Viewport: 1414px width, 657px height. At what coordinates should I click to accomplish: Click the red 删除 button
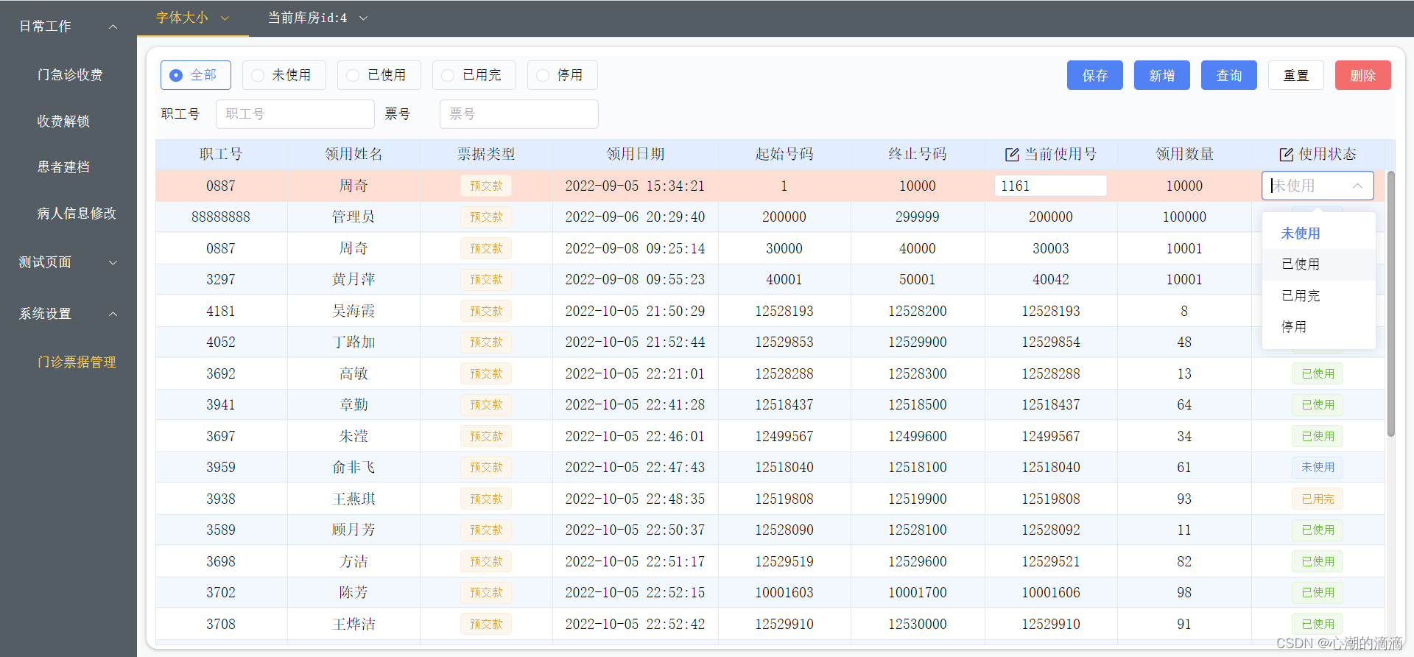point(1362,75)
